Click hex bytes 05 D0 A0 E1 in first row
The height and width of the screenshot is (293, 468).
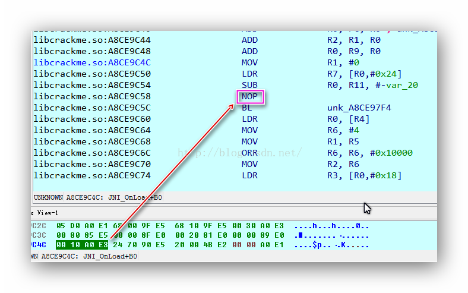(82, 226)
